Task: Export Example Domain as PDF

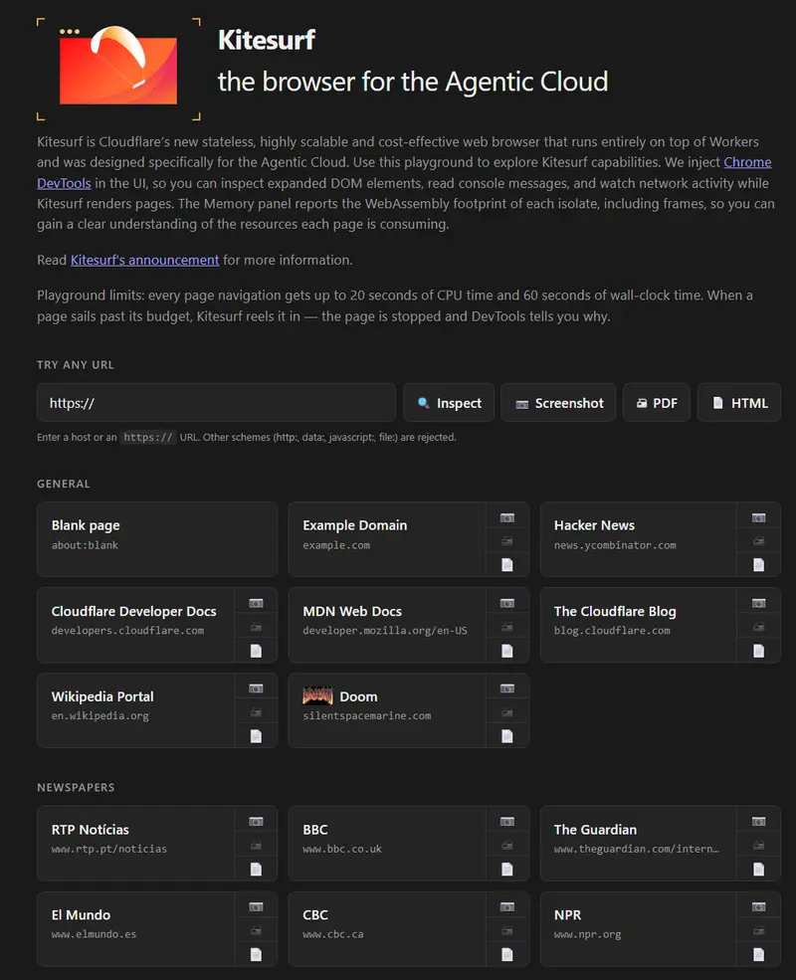Action: tap(507, 541)
